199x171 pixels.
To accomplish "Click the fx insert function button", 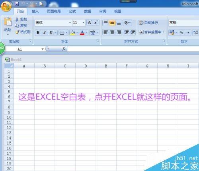I will tap(64, 49).
